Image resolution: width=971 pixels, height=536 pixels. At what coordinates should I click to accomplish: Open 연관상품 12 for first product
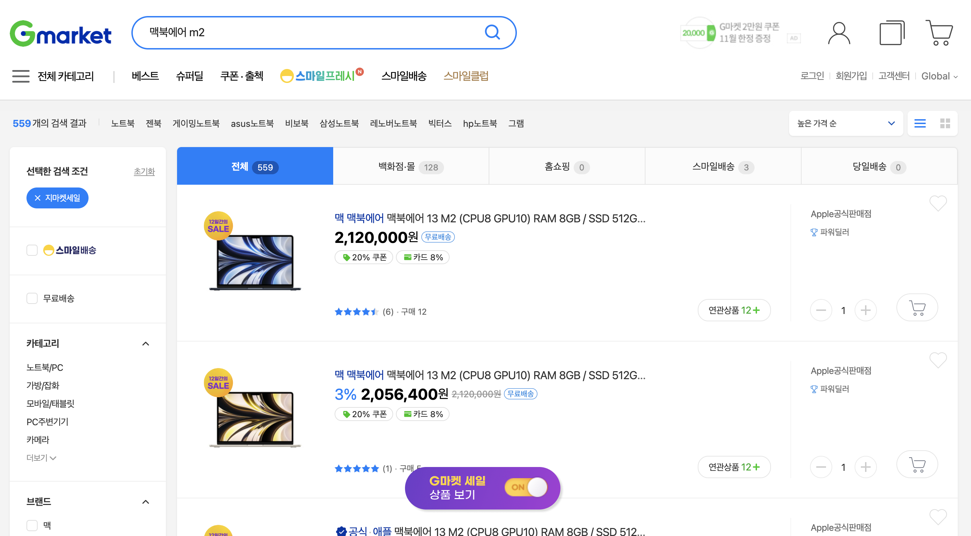point(734,310)
